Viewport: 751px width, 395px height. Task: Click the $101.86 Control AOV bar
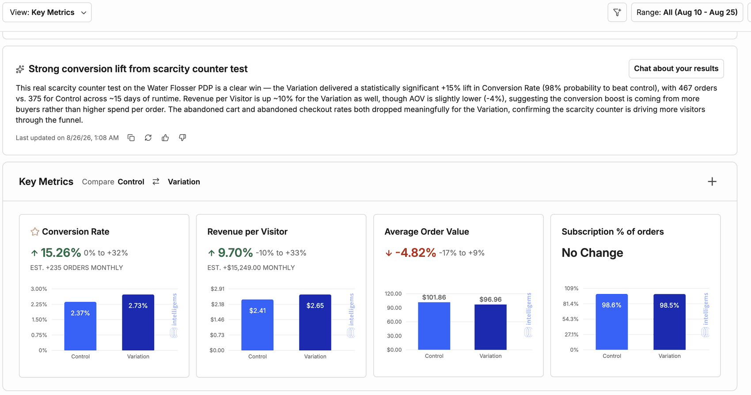(x=434, y=326)
